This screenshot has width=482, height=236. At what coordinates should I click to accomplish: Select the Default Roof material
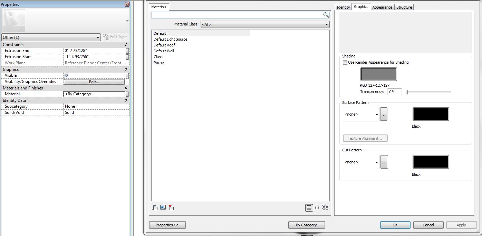(x=164, y=45)
